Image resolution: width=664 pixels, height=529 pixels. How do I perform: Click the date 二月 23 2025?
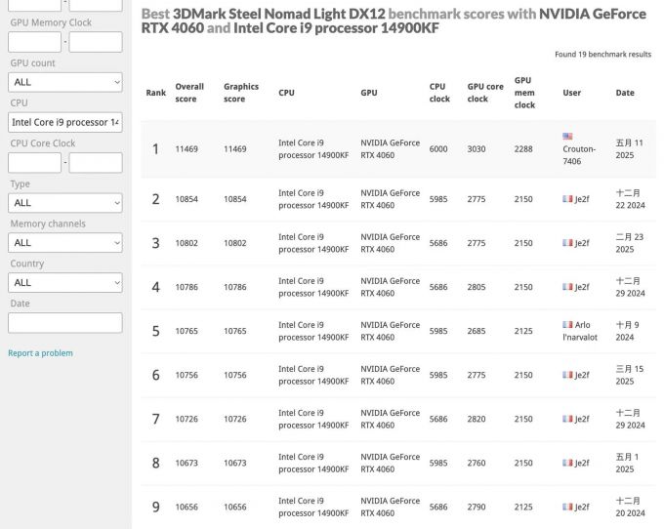point(629,243)
